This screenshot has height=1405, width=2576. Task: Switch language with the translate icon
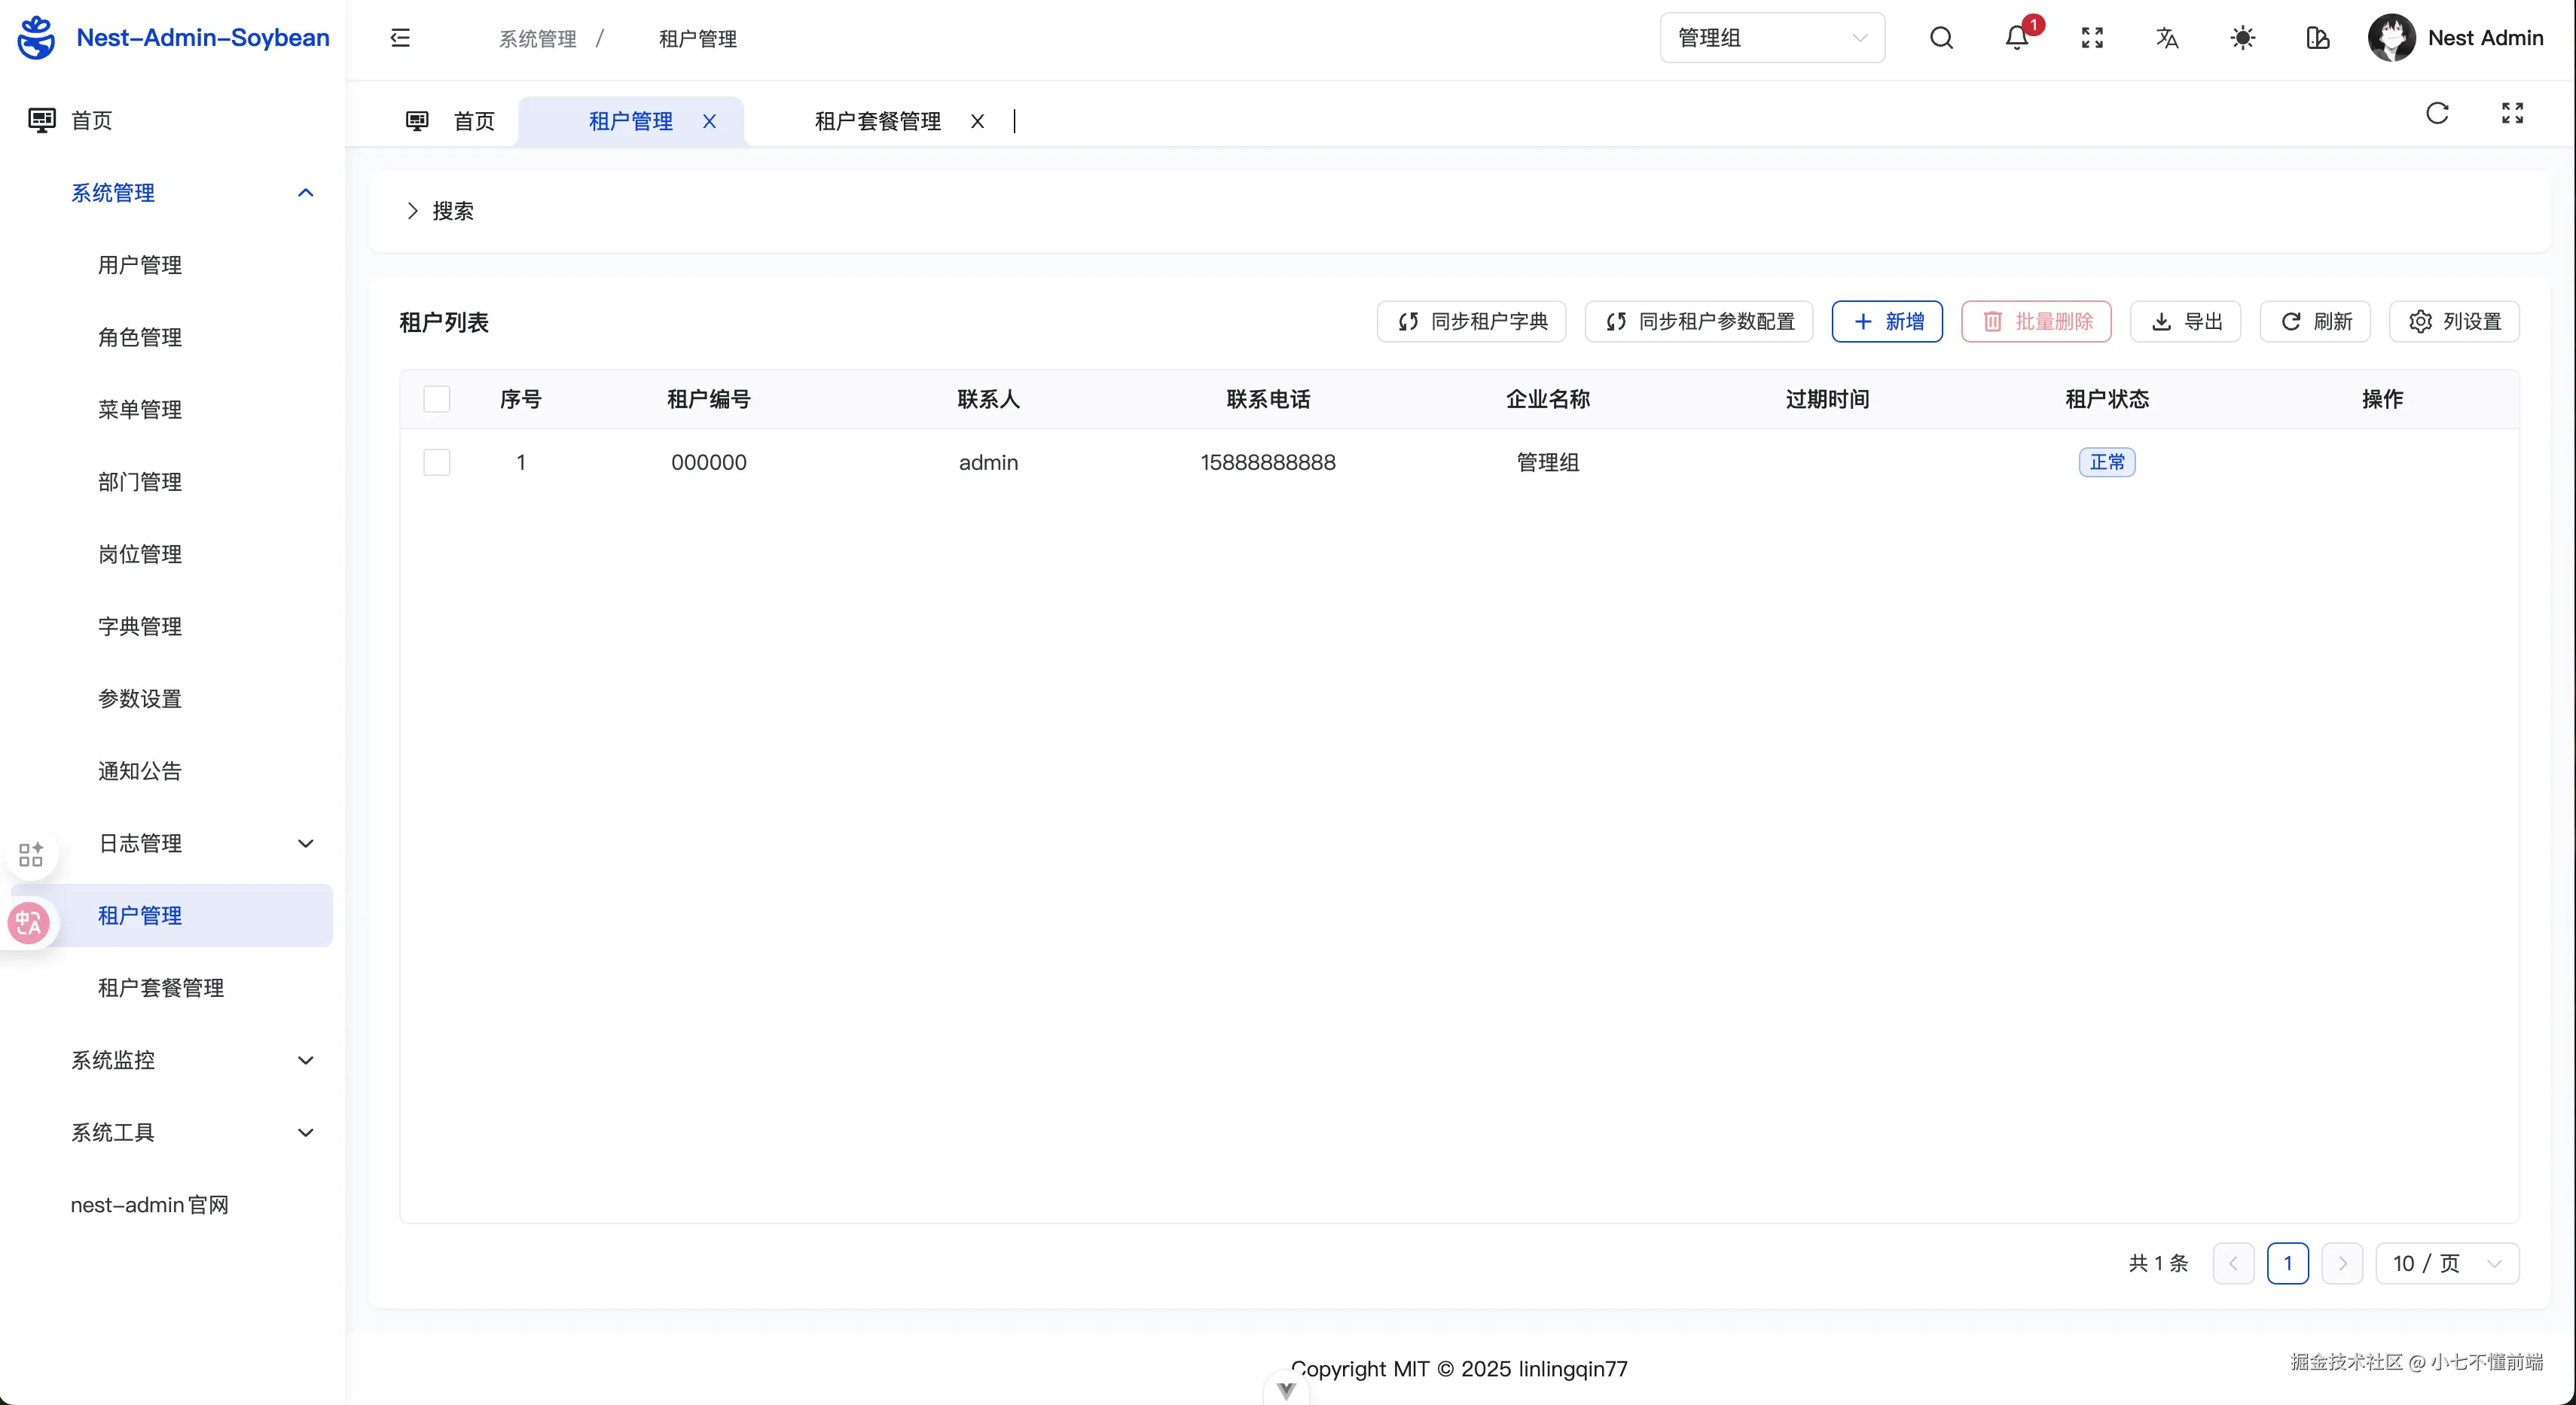point(2167,38)
